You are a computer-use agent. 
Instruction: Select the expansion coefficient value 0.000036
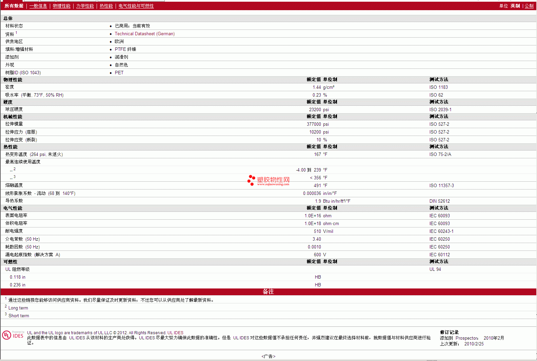pyautogui.click(x=312, y=194)
